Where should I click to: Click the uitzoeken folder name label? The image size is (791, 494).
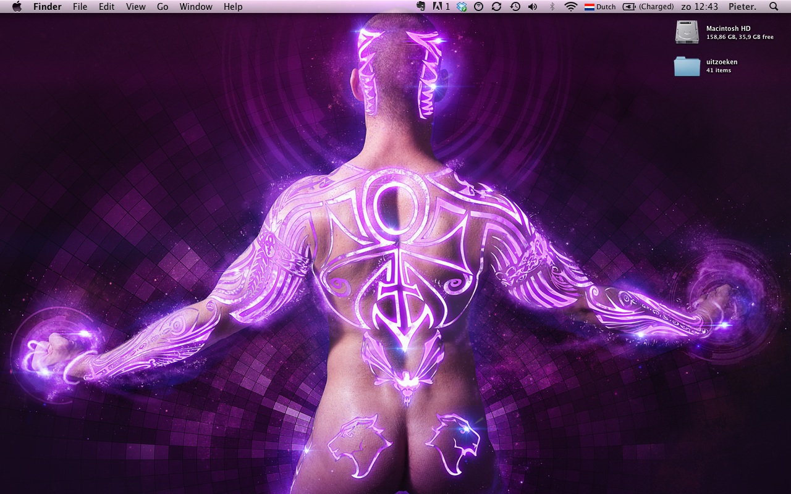(x=722, y=62)
